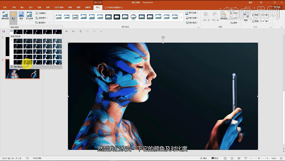Viewport: 285px width, 161px height.
Task: Open the 艺术效果 artistic effects menu
Action: coord(29,16)
